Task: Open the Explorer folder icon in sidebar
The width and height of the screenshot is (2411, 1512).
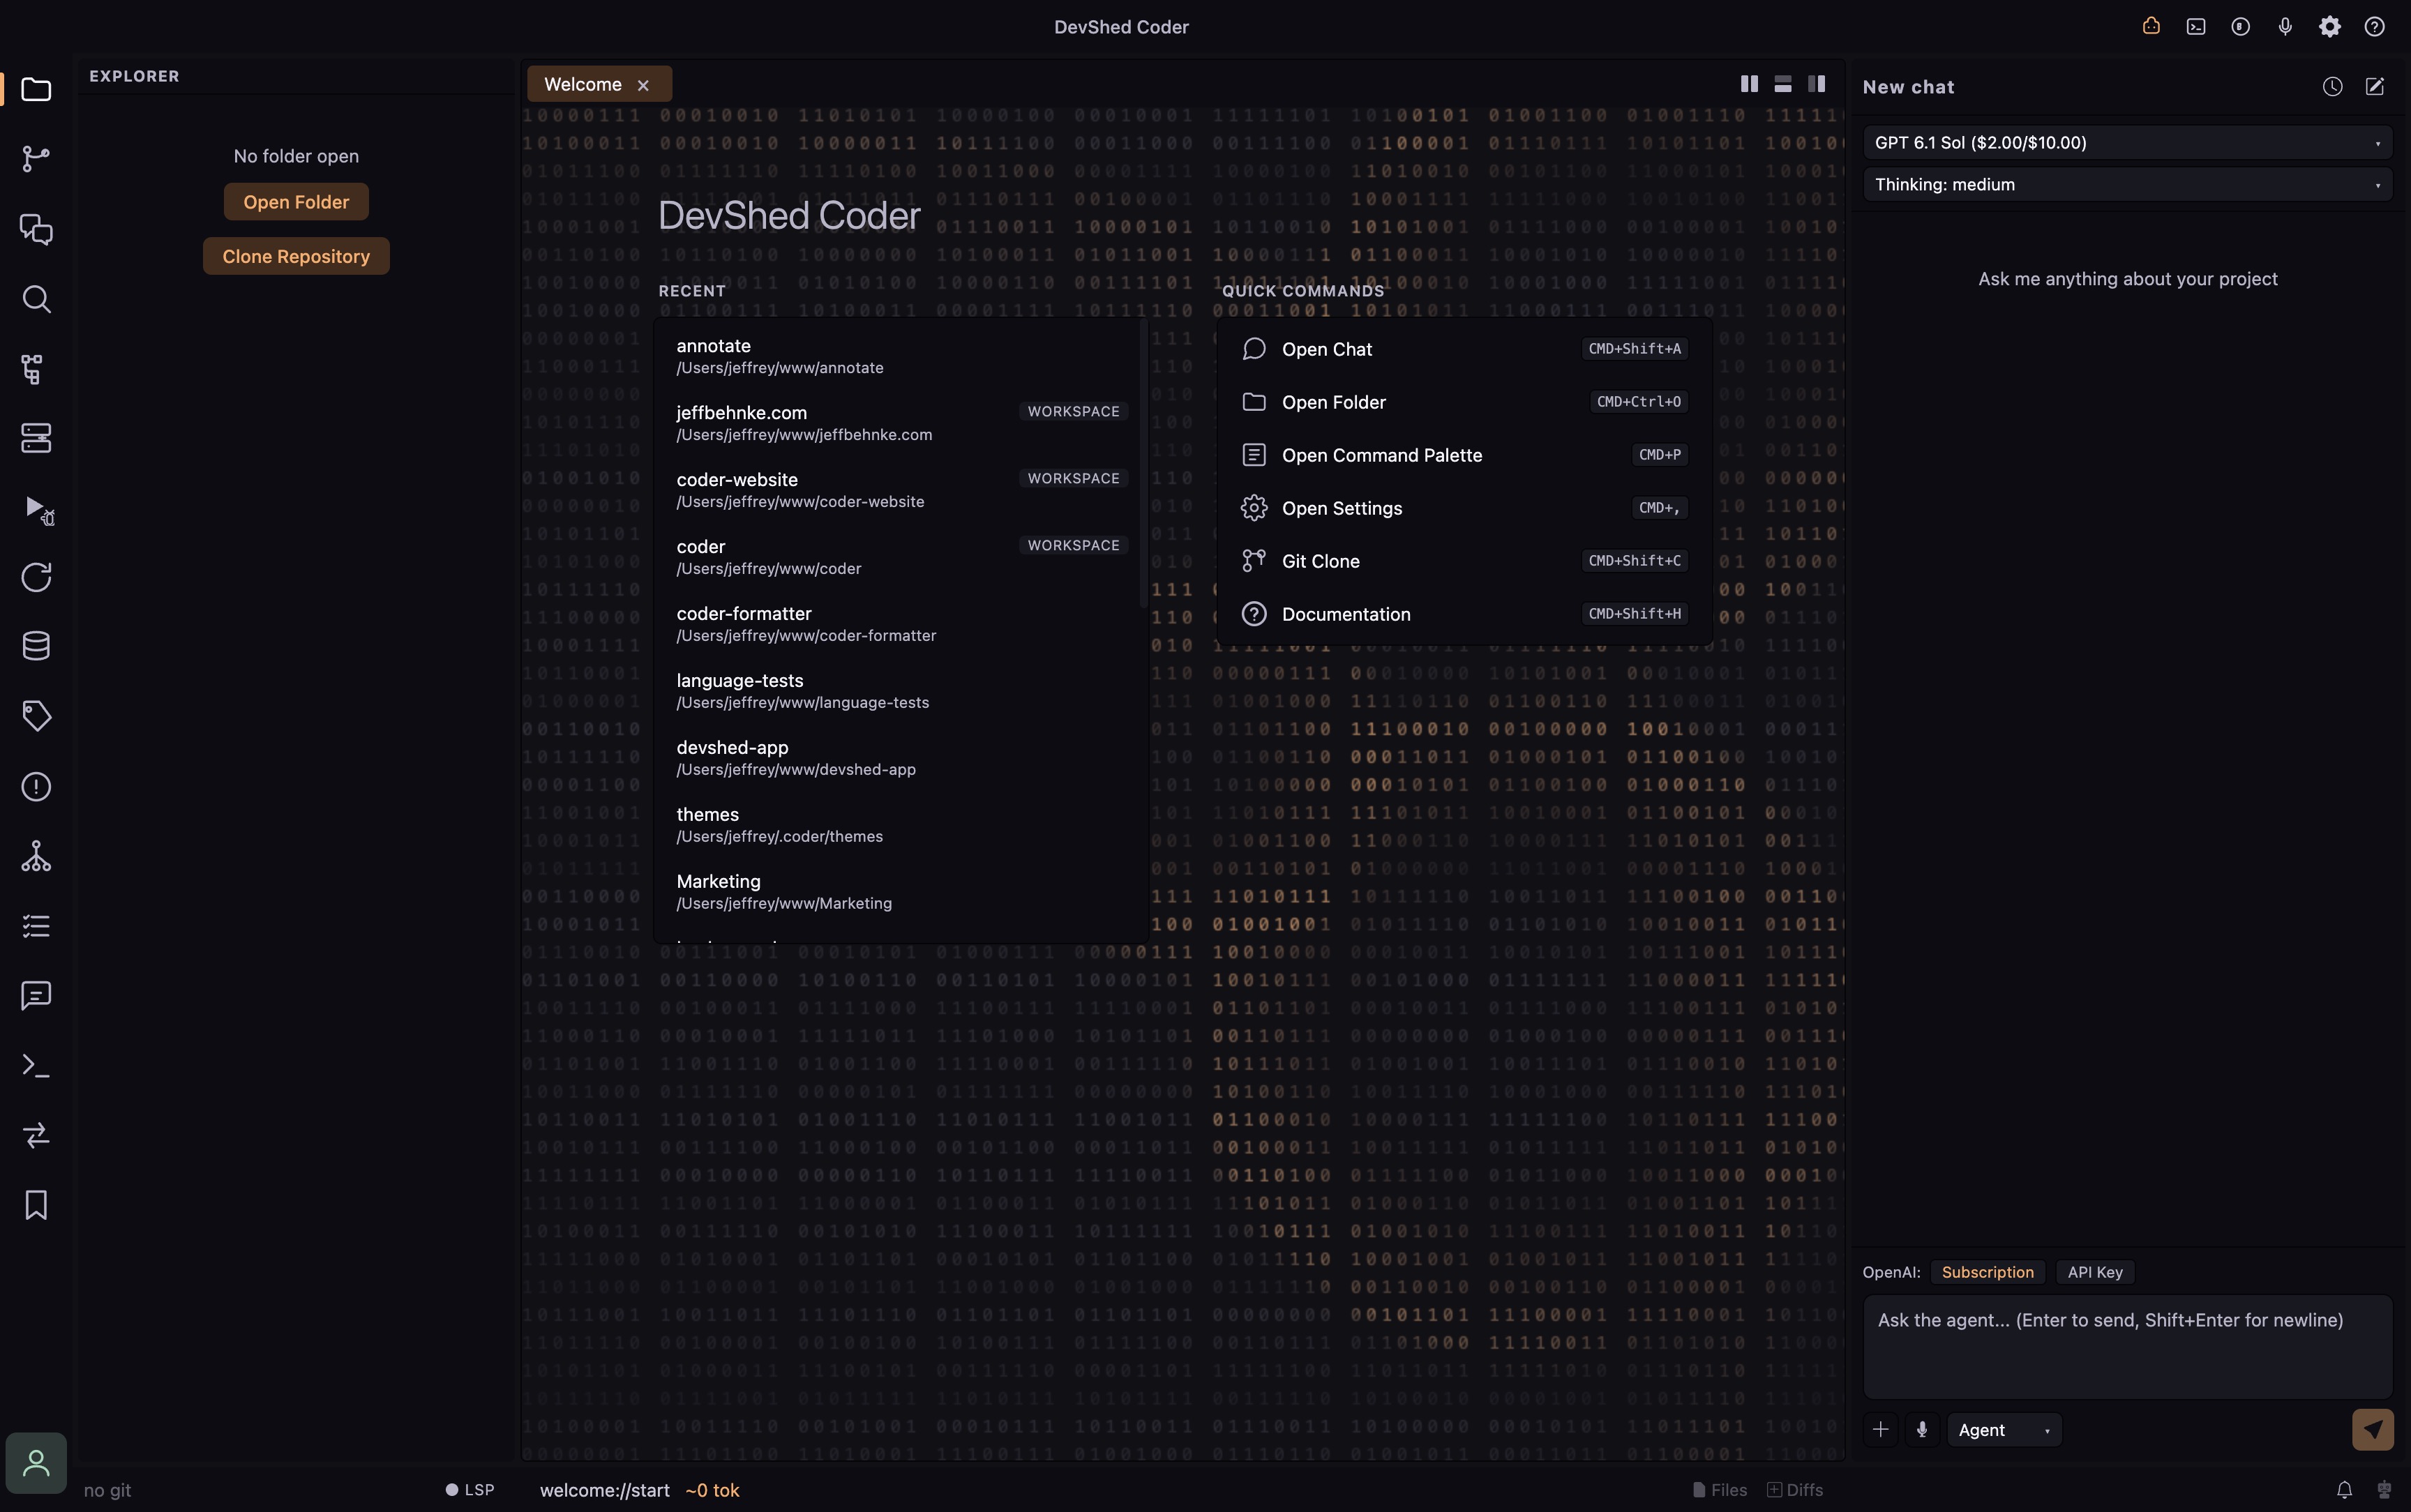Action: [36, 89]
